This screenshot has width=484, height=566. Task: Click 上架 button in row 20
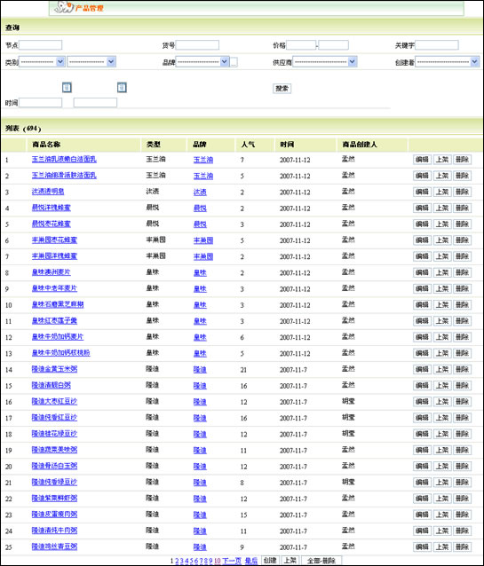(442, 466)
